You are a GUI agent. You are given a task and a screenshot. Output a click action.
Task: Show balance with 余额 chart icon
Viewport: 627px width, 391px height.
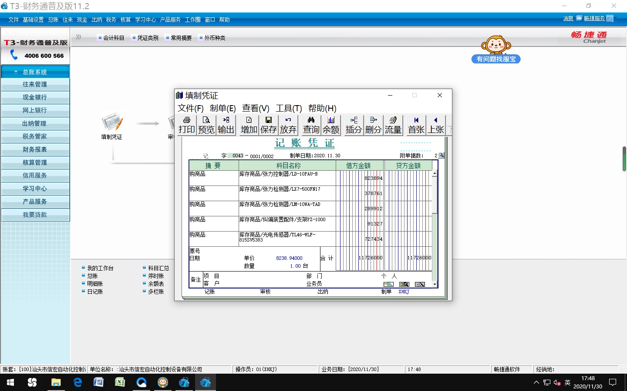330,125
